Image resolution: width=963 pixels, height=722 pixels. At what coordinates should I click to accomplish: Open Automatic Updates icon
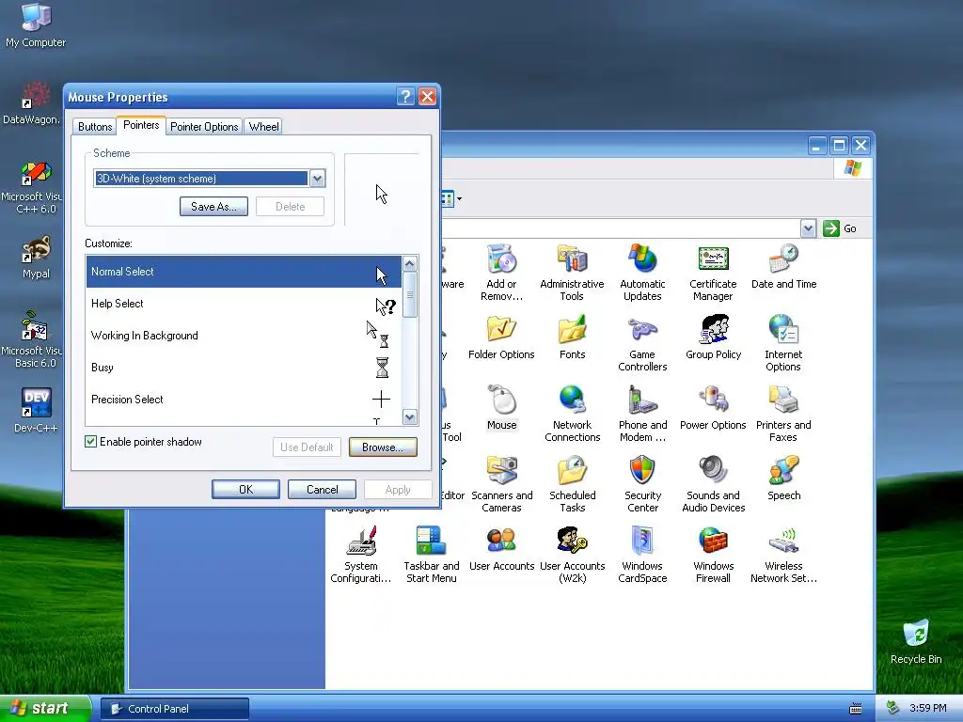pos(642,272)
